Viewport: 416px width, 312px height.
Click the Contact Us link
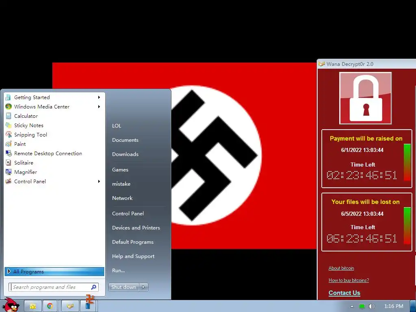[344, 293]
